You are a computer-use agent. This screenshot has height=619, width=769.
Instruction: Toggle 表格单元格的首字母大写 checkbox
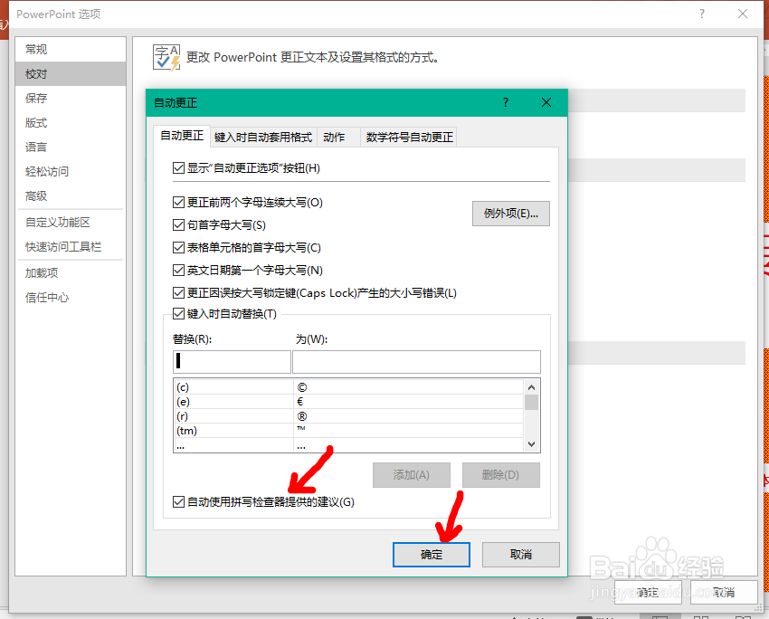pyautogui.click(x=178, y=247)
